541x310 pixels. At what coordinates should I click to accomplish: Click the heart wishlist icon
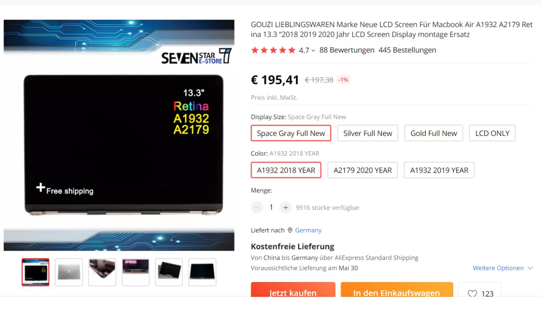coord(472,294)
